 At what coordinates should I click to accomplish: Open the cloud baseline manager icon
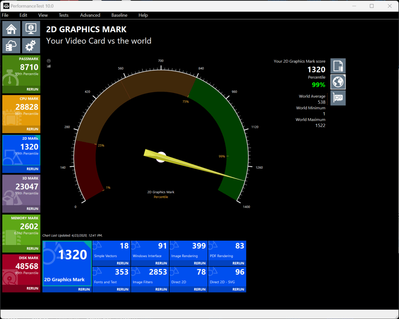click(x=11, y=46)
